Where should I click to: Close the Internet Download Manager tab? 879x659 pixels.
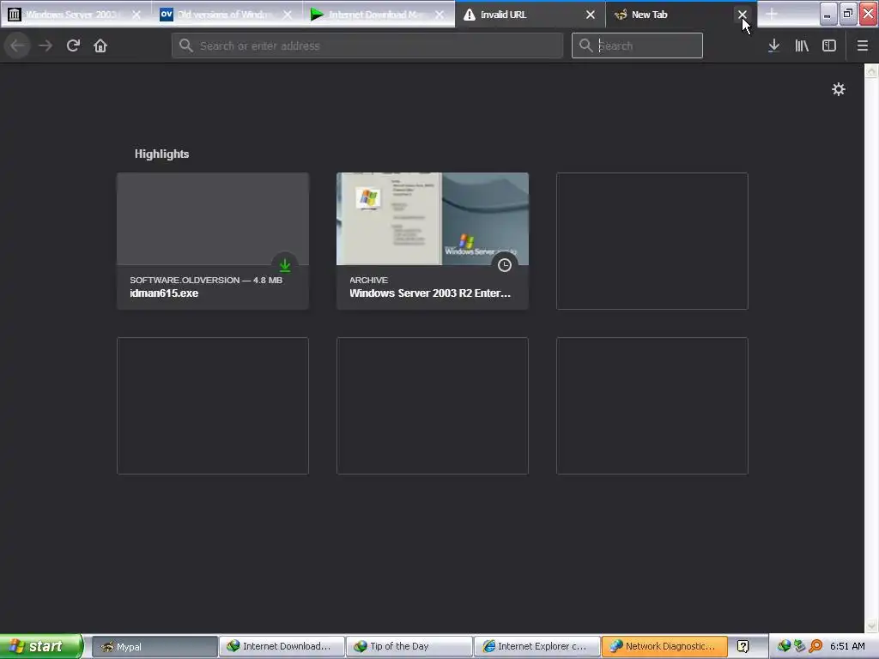click(x=439, y=15)
